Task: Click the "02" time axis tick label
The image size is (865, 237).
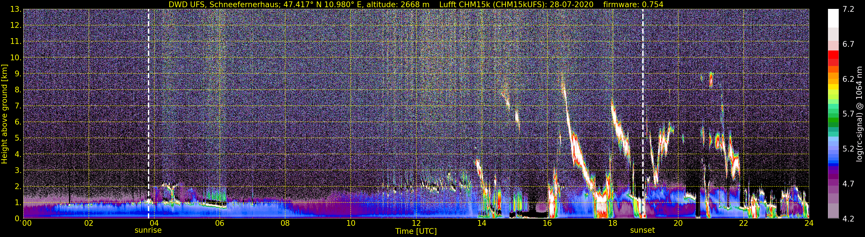Action: pos(88,223)
